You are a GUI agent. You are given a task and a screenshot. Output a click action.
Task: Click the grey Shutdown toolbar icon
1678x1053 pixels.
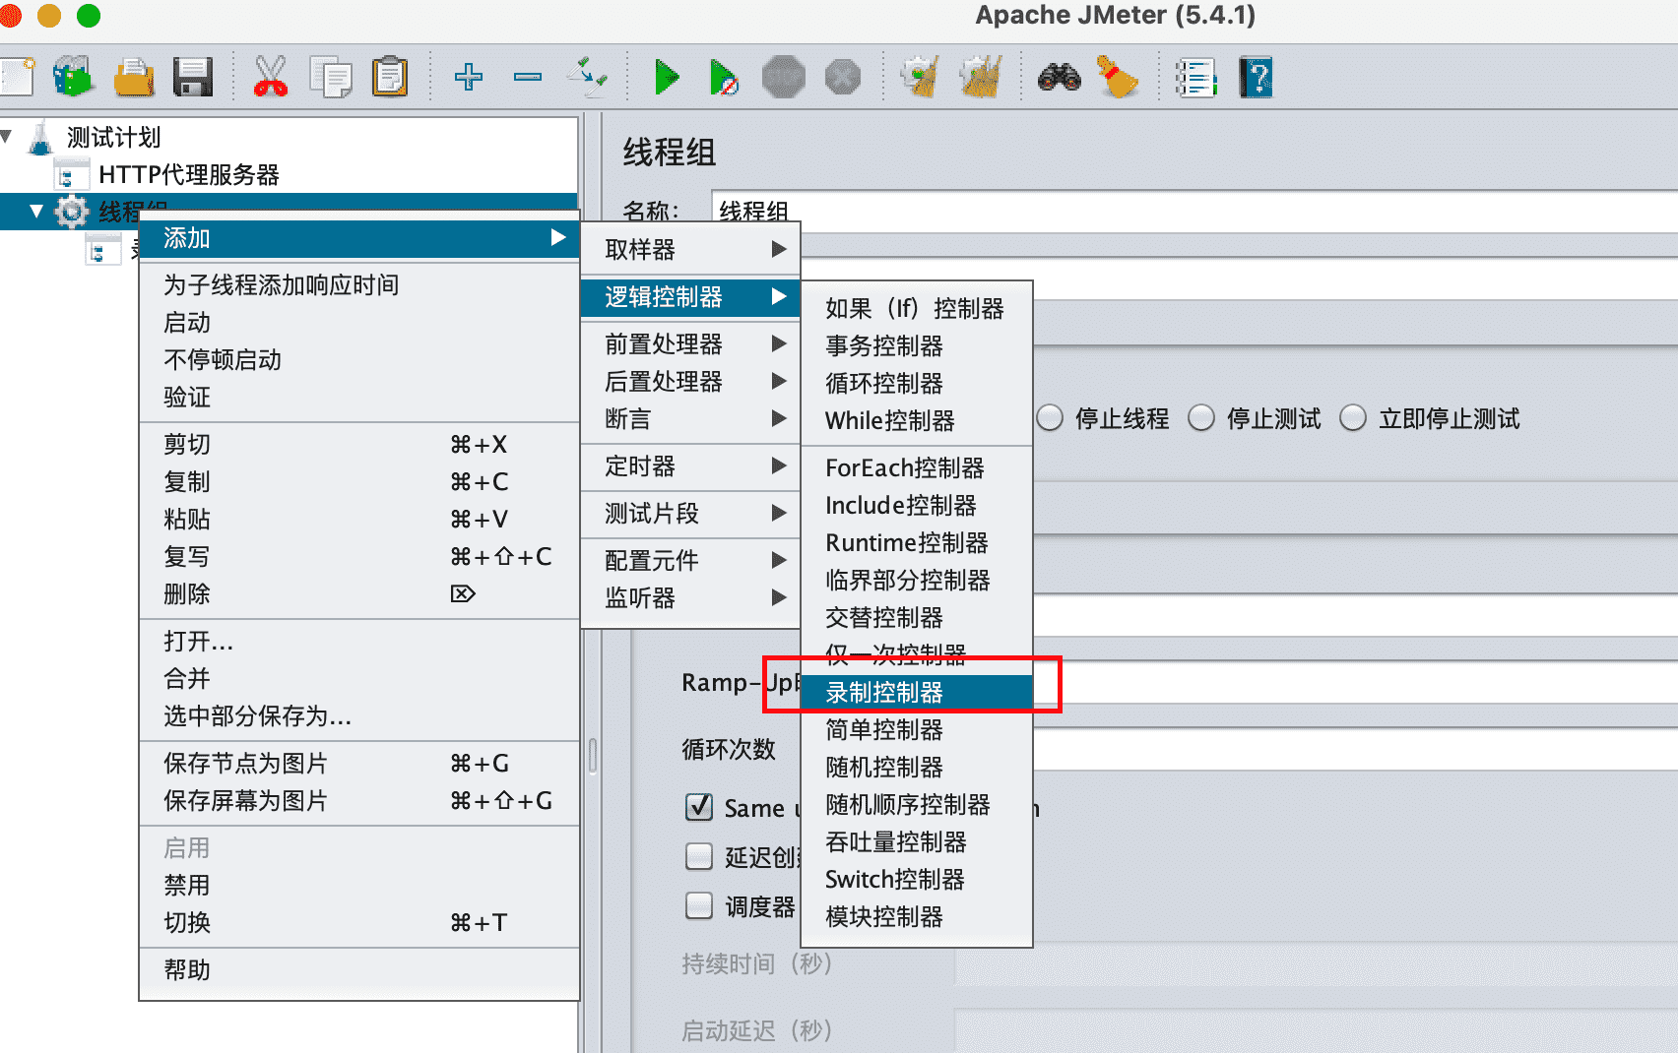pyautogui.click(x=843, y=77)
